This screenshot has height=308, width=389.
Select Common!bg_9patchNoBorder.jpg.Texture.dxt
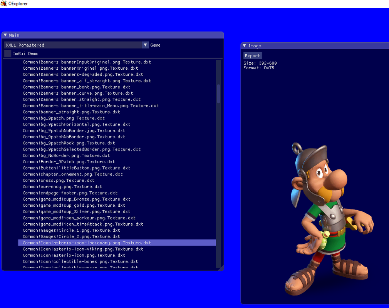117,131
